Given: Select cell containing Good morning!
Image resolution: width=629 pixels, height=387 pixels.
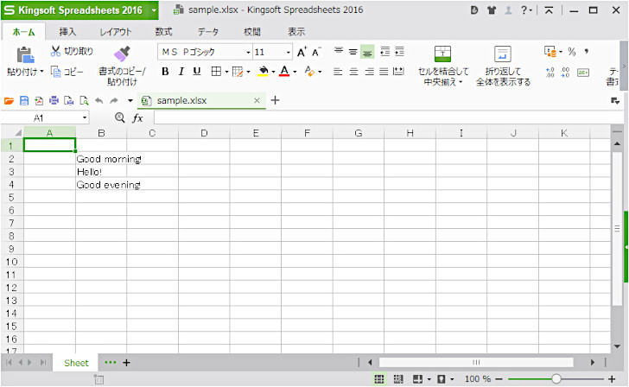Looking at the screenshot, I should 101,159.
